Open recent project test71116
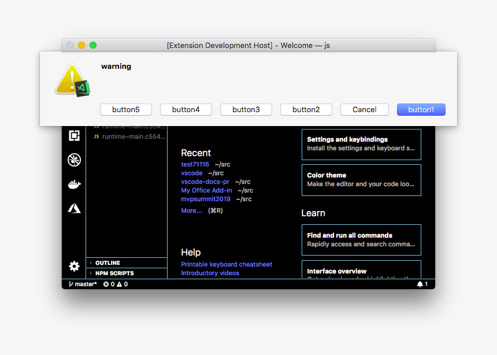The width and height of the screenshot is (497, 355). click(x=195, y=164)
